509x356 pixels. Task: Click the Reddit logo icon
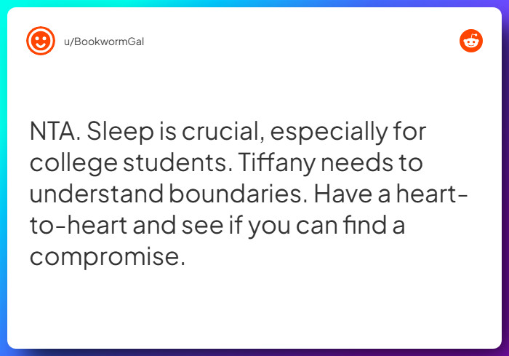(471, 41)
